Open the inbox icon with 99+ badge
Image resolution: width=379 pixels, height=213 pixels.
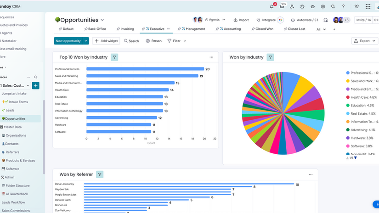pyautogui.click(x=282, y=6)
